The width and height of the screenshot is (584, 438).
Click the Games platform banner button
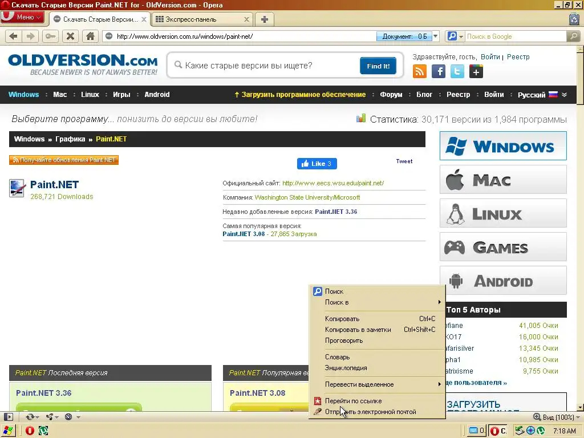click(503, 247)
